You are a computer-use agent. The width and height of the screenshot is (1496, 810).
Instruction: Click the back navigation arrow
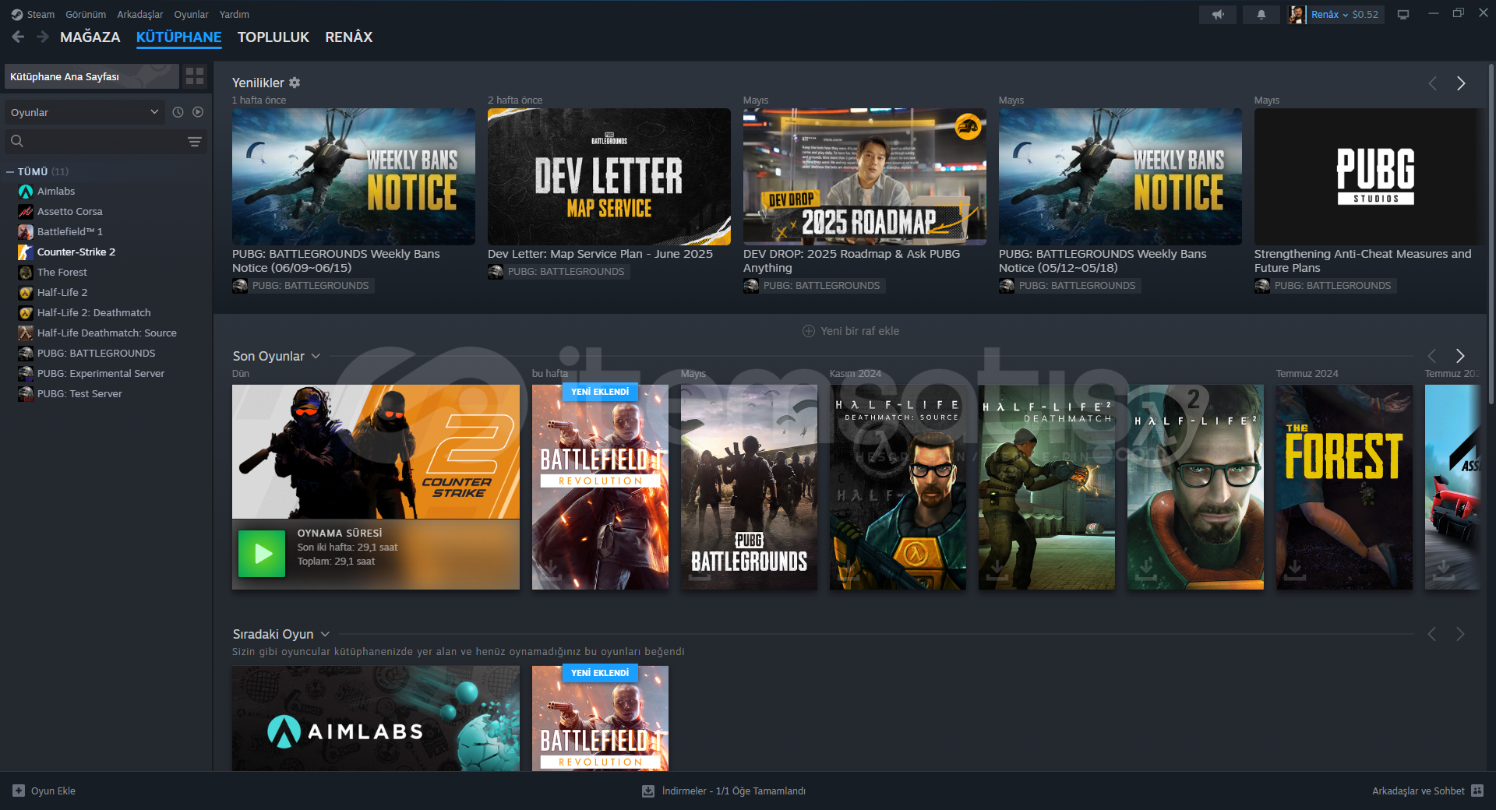click(19, 37)
